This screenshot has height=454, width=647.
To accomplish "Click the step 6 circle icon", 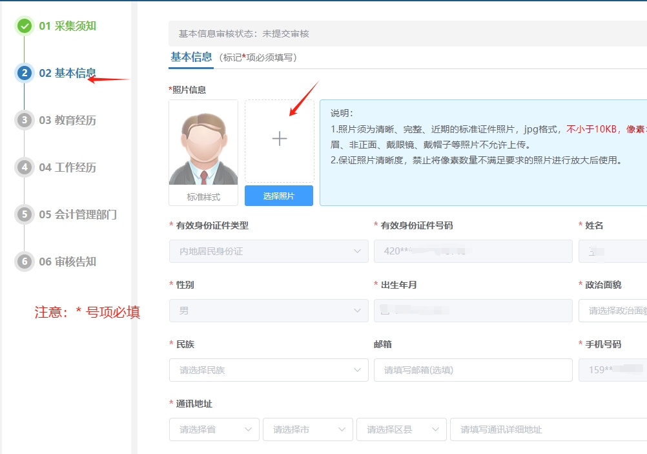I will coord(25,262).
